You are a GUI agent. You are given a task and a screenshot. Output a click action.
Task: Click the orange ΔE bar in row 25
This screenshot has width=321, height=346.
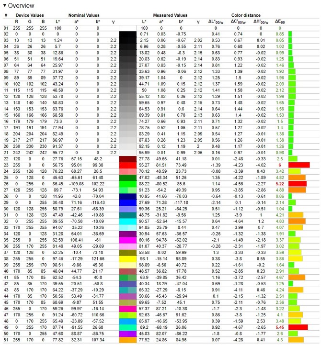[x=297, y=178]
